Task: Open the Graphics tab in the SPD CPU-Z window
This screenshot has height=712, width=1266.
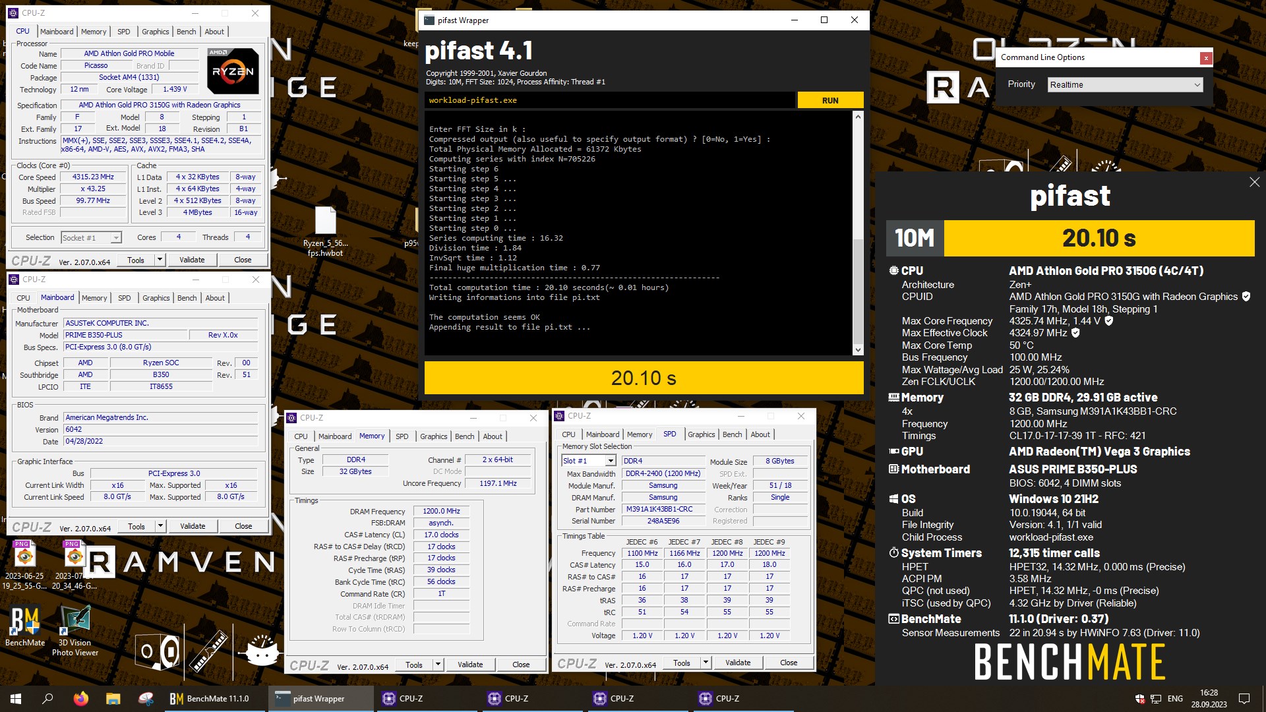Action: pyautogui.click(x=701, y=434)
